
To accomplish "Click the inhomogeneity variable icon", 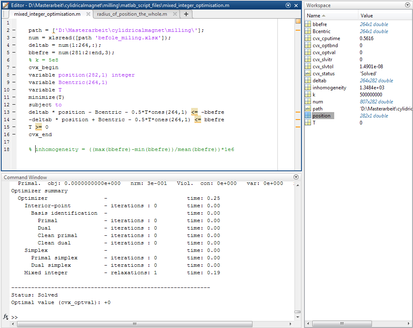I will click(308, 88).
